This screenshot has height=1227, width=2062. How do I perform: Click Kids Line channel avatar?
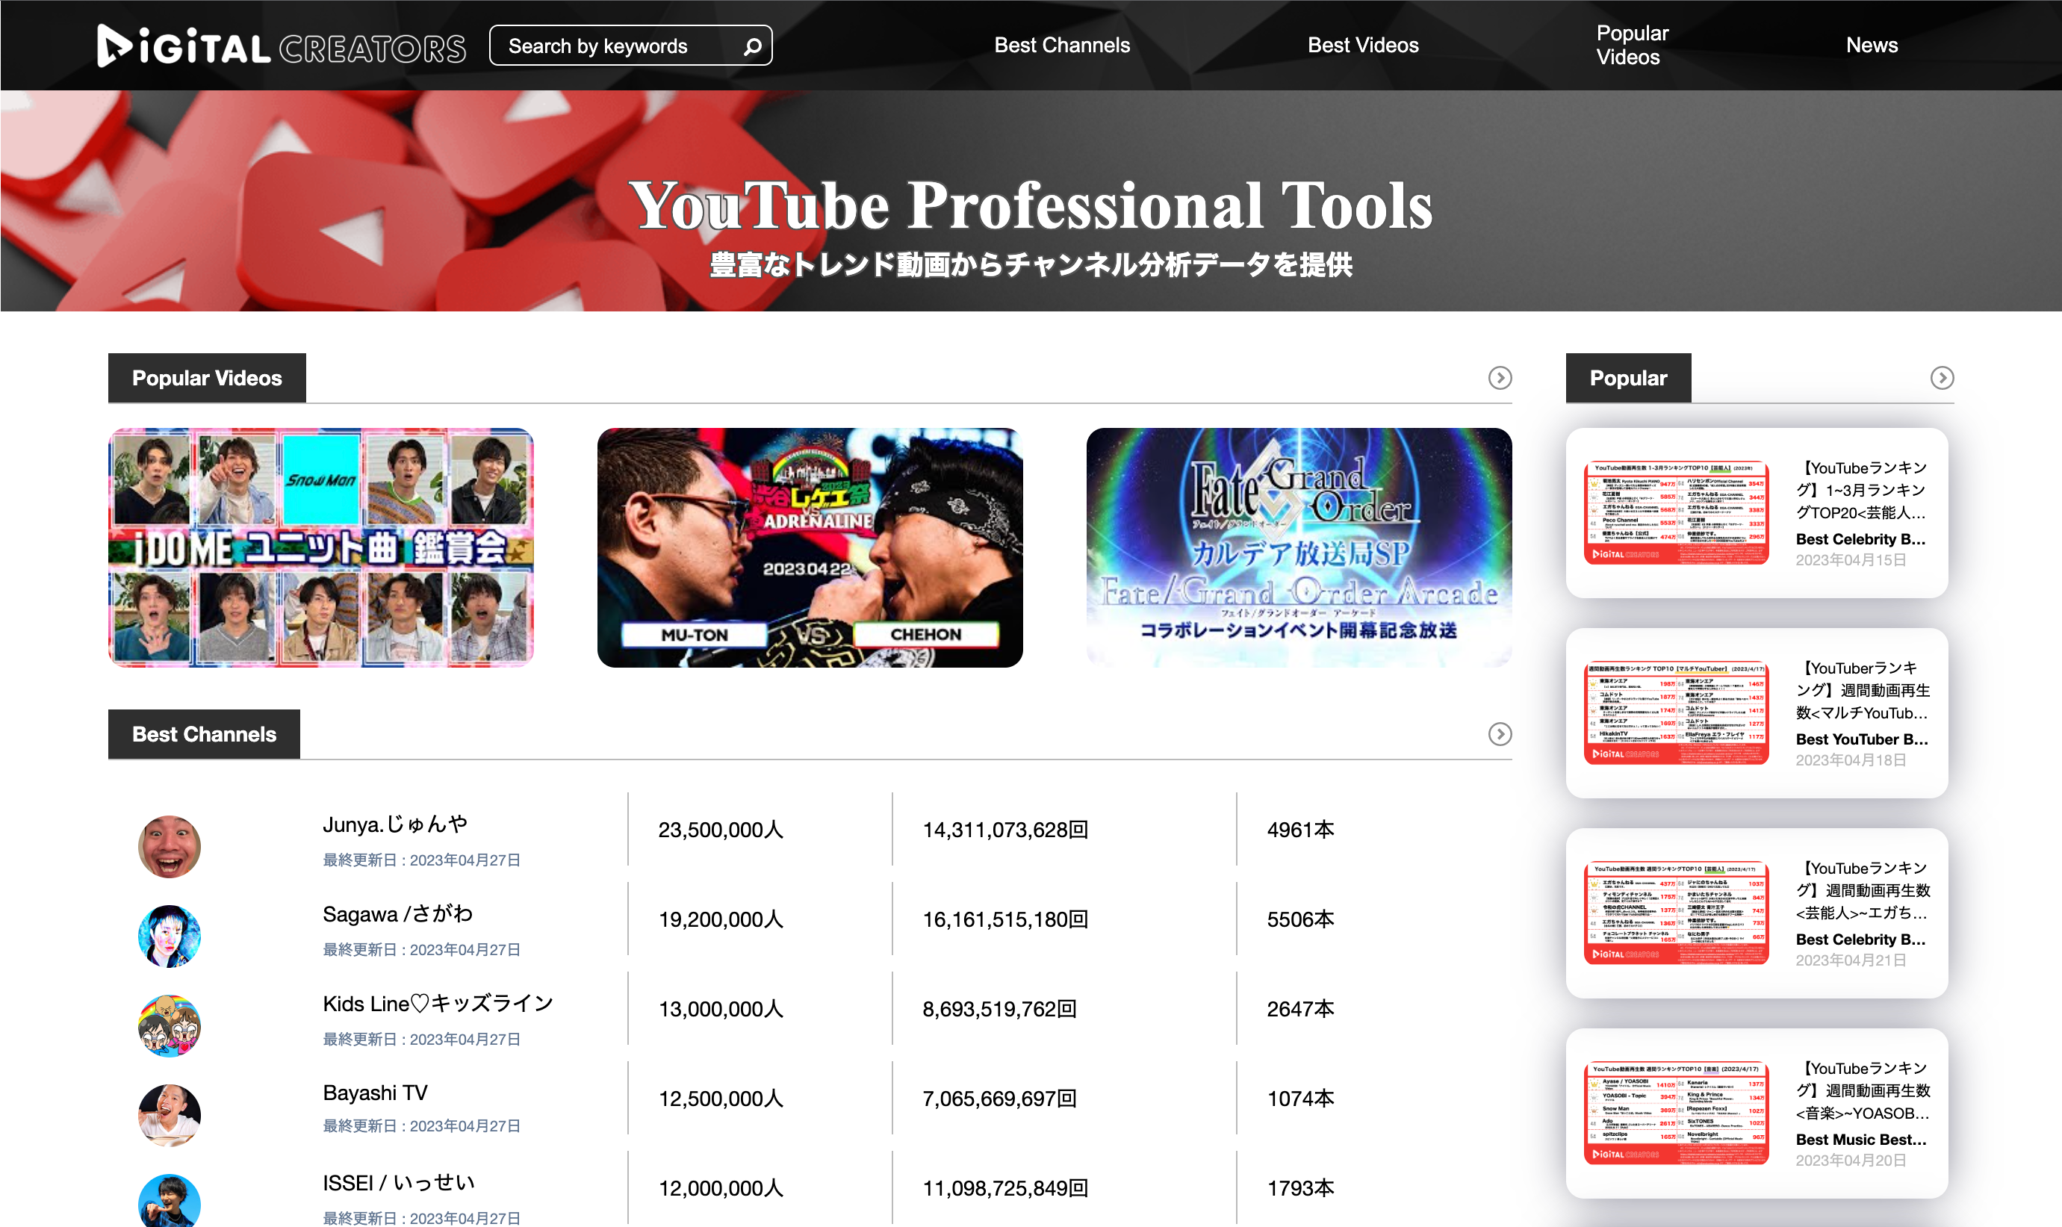point(169,1025)
